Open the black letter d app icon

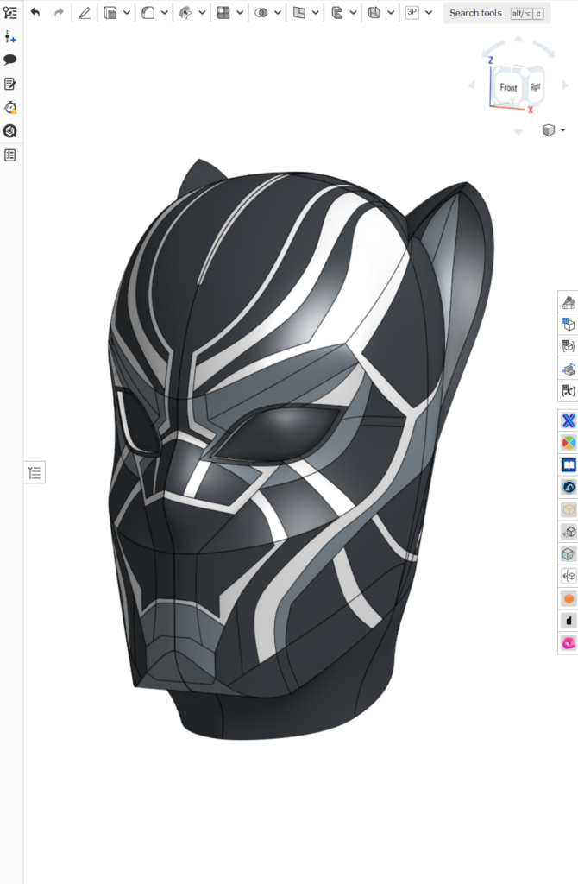click(x=569, y=621)
